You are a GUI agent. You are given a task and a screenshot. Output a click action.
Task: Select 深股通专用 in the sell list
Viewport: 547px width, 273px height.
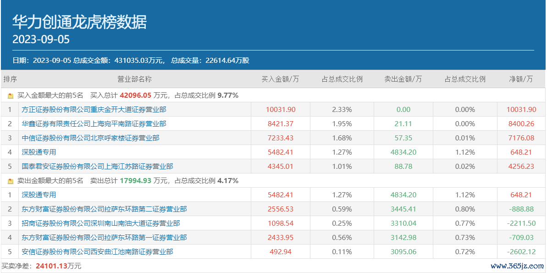39,195
